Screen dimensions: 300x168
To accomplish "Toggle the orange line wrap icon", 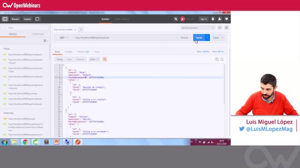I will [x=105, y=59].
